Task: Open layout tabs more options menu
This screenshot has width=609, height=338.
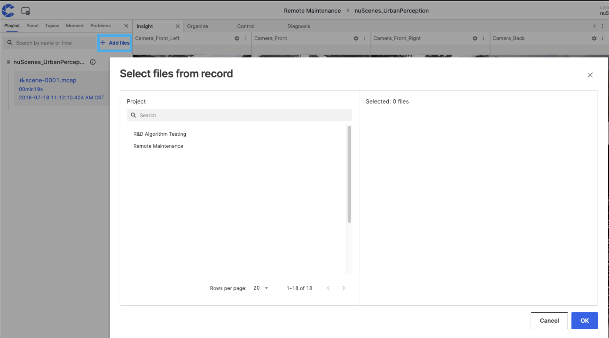Action: point(603,26)
